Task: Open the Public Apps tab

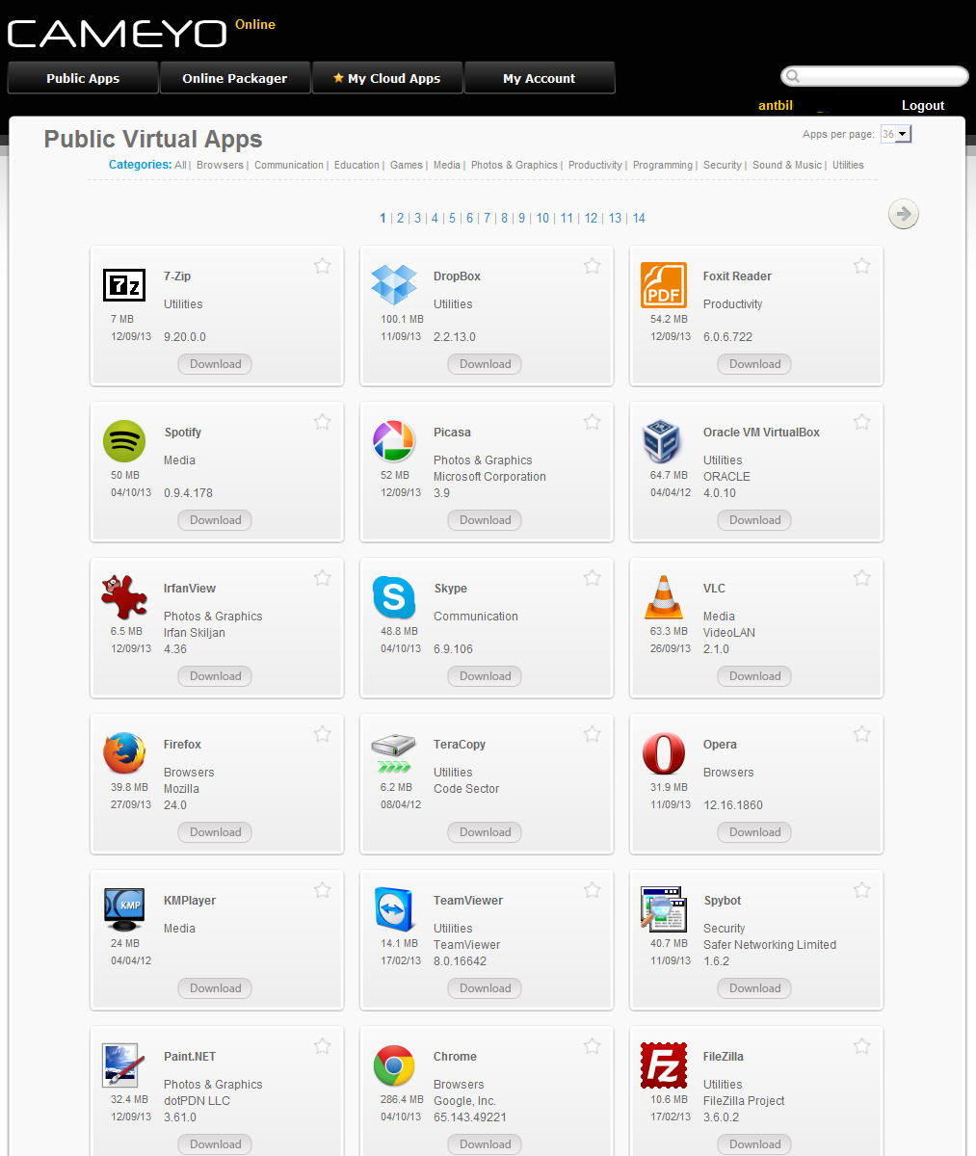Action: click(x=83, y=78)
